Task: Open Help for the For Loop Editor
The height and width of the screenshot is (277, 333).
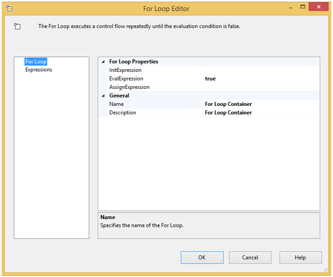Action: click(x=300, y=257)
